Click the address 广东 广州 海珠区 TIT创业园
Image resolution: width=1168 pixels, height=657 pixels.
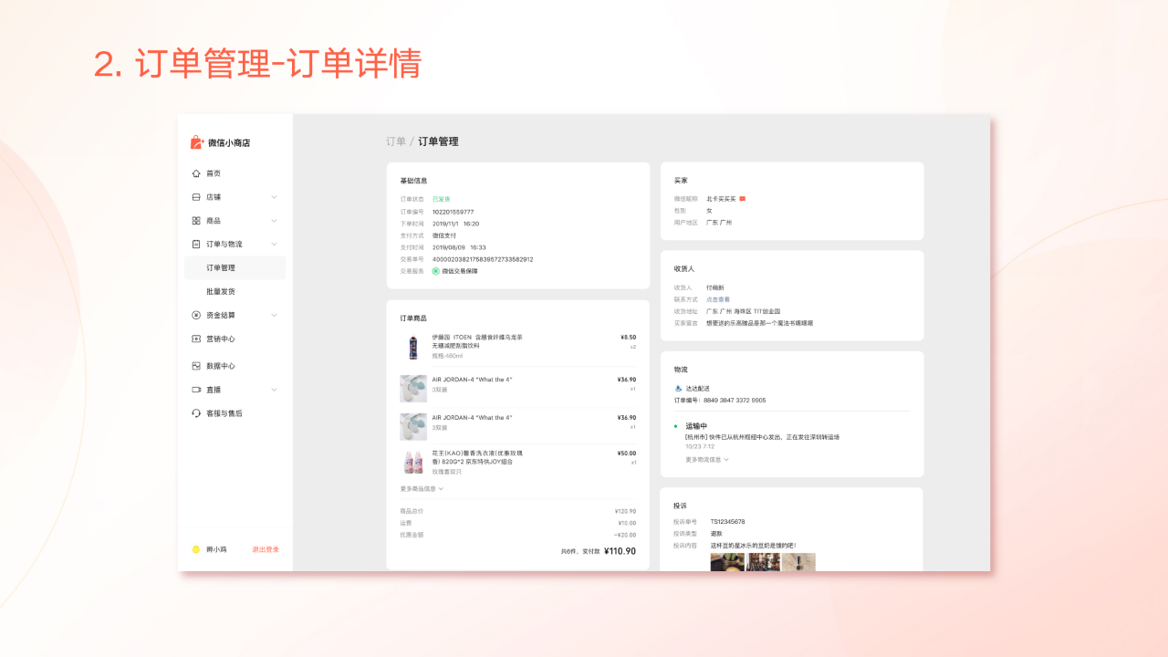click(x=744, y=311)
